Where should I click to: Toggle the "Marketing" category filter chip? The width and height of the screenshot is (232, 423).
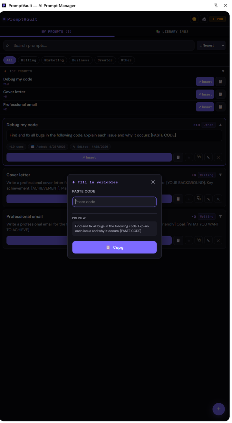pyautogui.click(x=54, y=60)
